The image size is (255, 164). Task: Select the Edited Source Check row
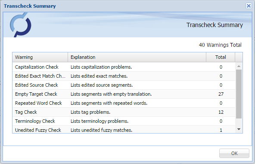(x=124, y=85)
